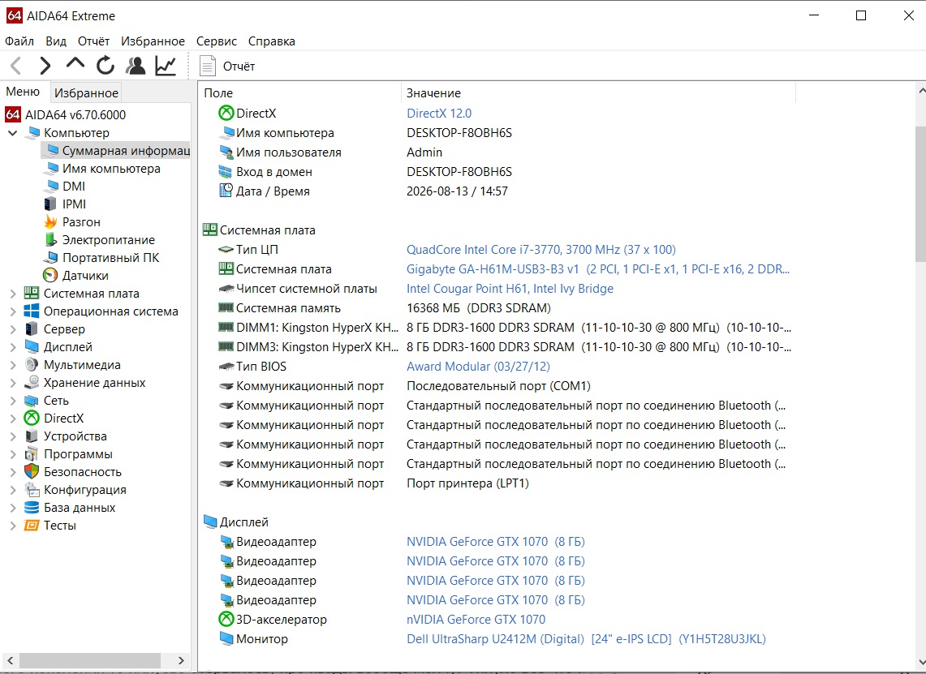Refresh the page with the reload icon
Screen dimensions: 926x674
point(106,66)
